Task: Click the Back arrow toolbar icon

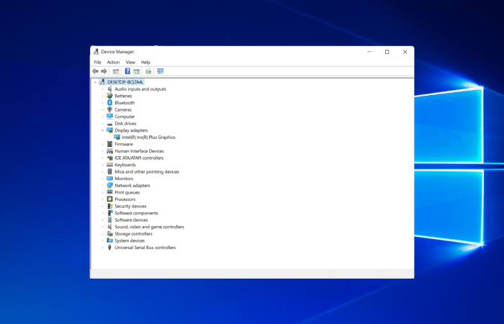Action: (95, 71)
